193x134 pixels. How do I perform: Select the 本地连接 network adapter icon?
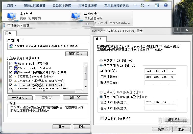(12, 17)
